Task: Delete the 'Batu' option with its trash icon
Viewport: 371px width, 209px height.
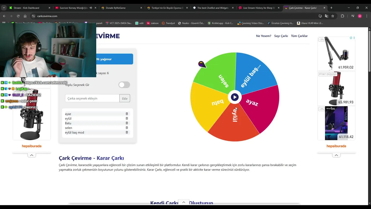Action: tap(127, 123)
